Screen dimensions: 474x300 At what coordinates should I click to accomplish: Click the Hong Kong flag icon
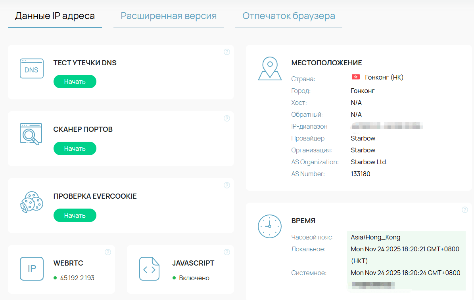pyautogui.click(x=355, y=77)
